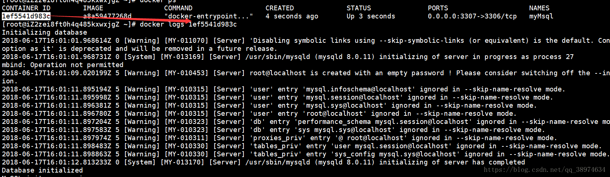Image resolution: width=610 pixels, height=177 pixels.
Task: Click the "Up 3 seconds" status text
Action: [371, 16]
